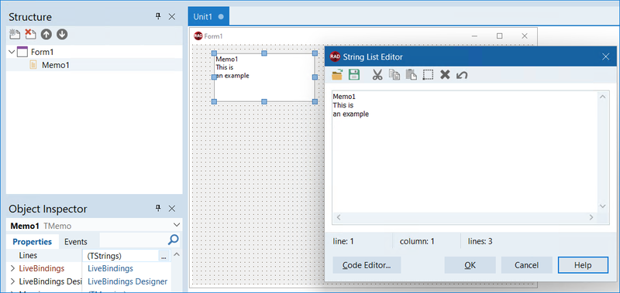The width and height of the screenshot is (620, 293).
Task: Click the New item icon in Structure toolbar
Action: point(15,34)
